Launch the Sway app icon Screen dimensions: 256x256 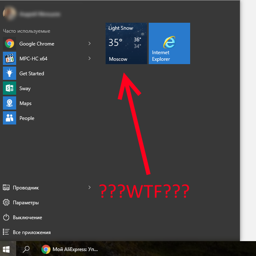(x=9, y=88)
